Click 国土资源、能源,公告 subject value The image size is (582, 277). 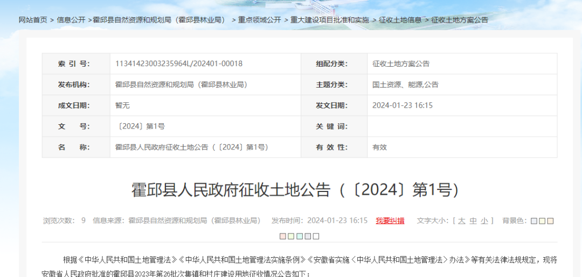405,85
